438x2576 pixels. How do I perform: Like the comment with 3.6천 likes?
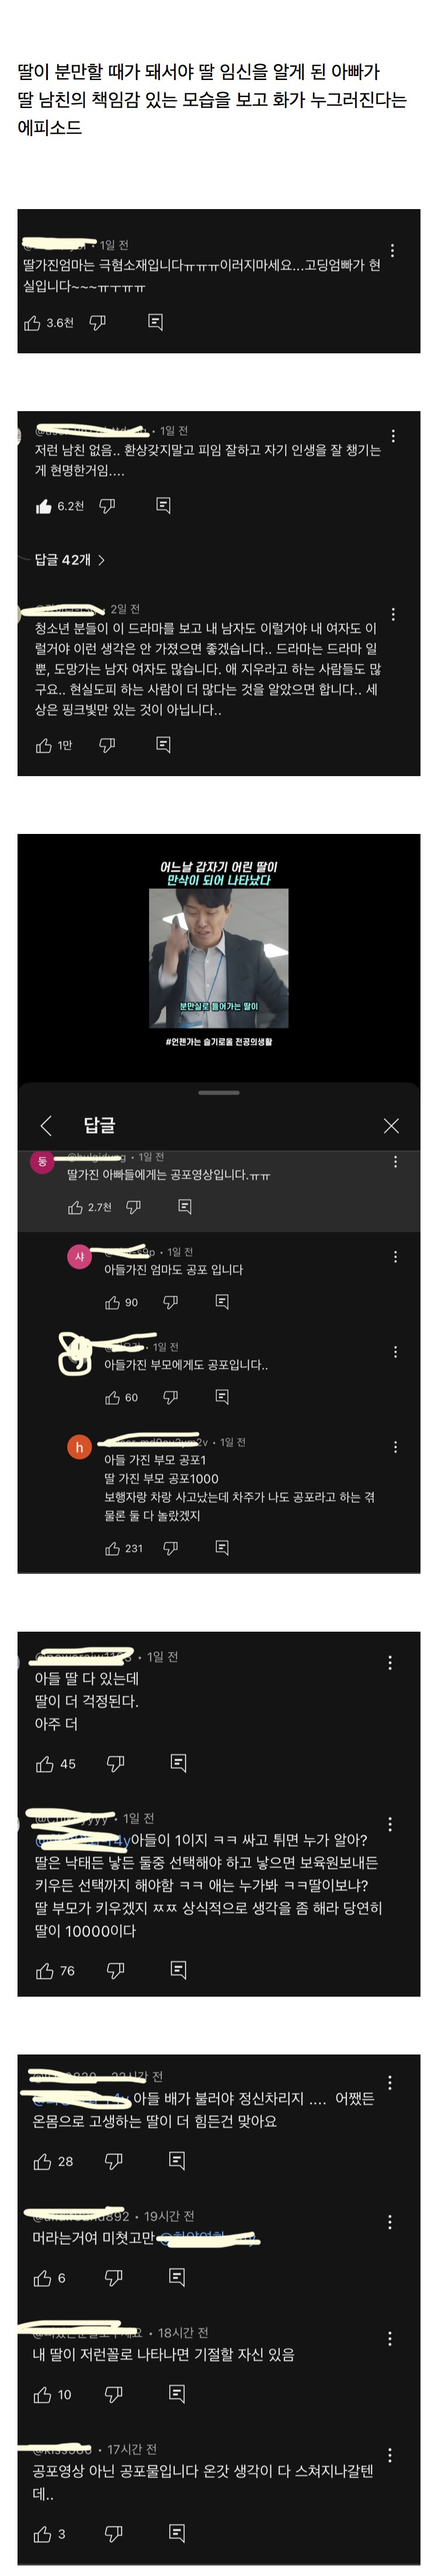click(x=33, y=323)
